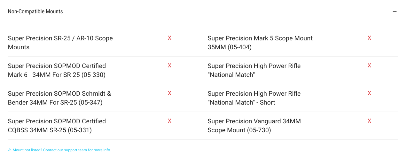Select Super Precision SR-25 / AR-10 Scope Mounts
Viewport: 407px width, 158px height.
pos(60,43)
